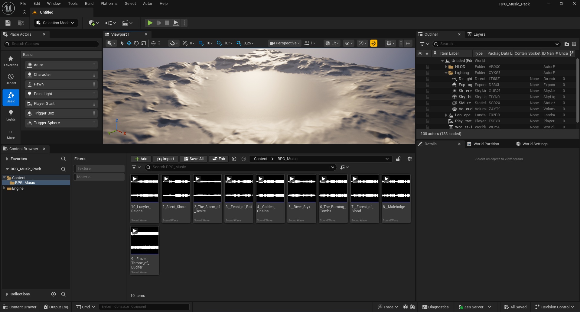The width and height of the screenshot is (580, 312).
Task: Open the Lit view mode dropdown
Action: pos(332,43)
